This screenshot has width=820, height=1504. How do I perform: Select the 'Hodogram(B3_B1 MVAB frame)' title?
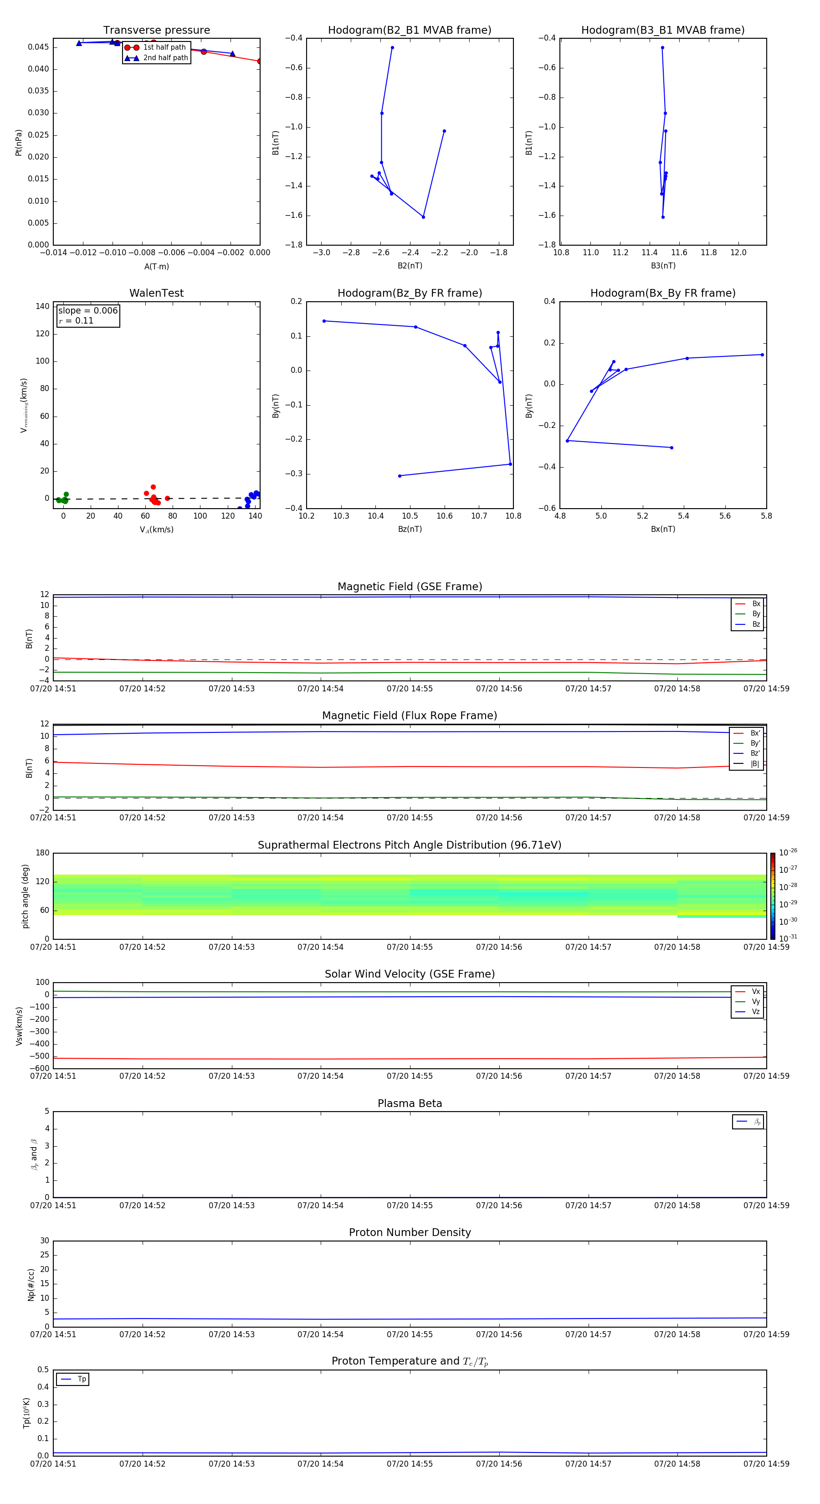tap(663, 31)
